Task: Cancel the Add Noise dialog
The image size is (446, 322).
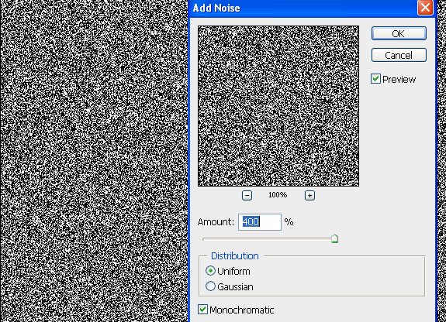Action: click(399, 55)
